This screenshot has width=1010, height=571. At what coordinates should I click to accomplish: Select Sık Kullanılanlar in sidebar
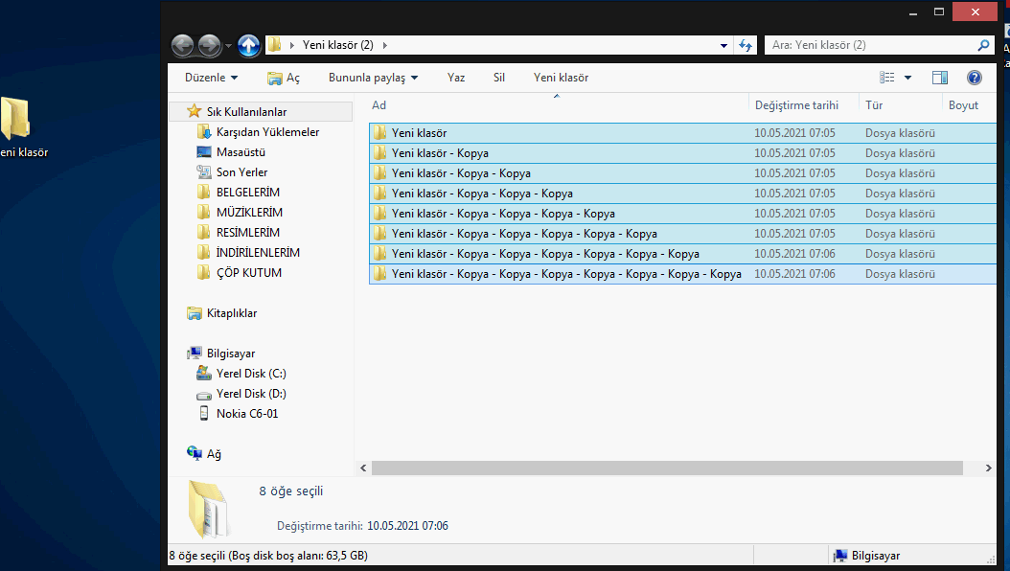click(246, 111)
